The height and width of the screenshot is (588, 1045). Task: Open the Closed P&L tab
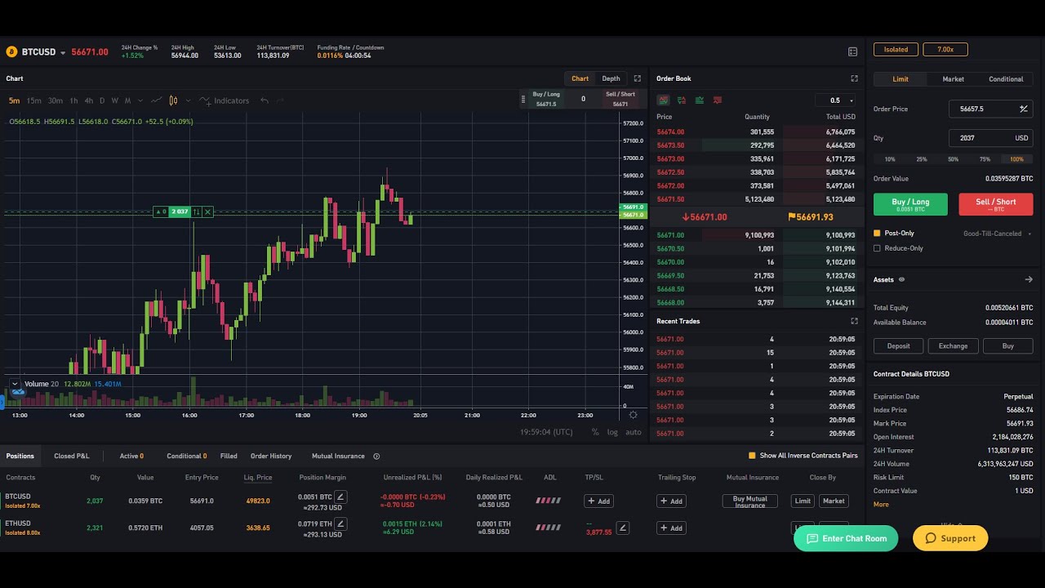[72, 456]
